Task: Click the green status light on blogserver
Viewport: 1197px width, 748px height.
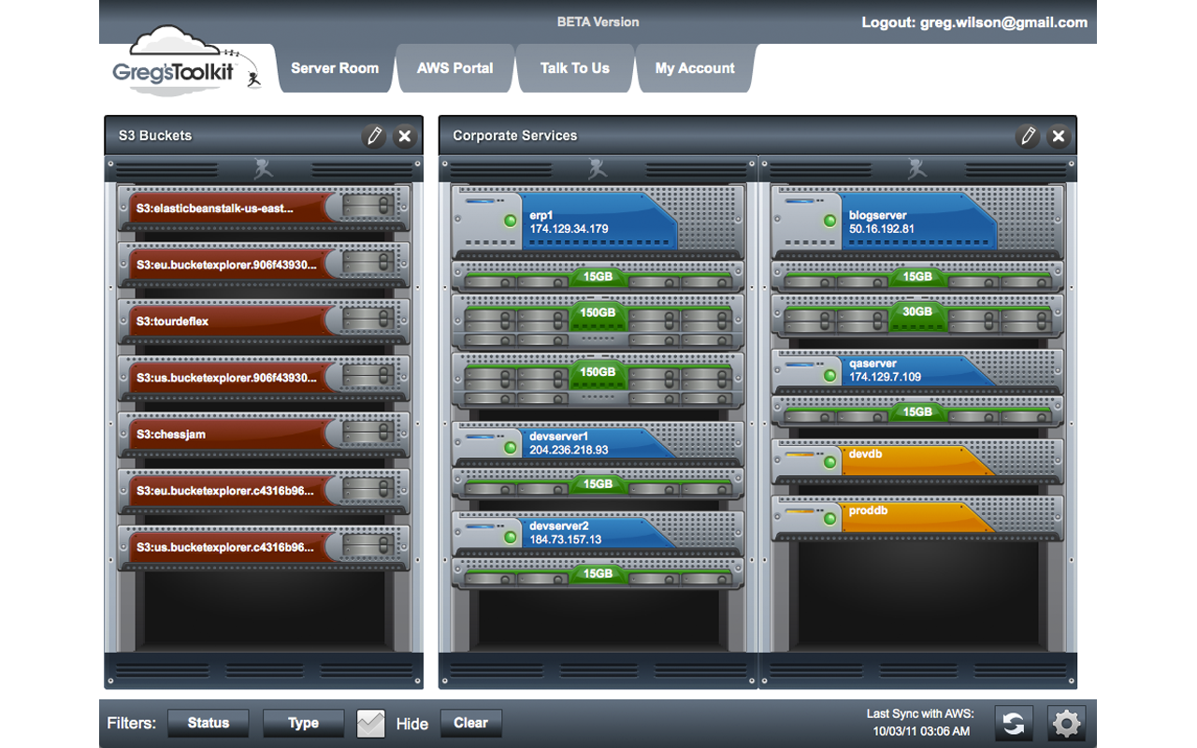Action: pyautogui.click(x=829, y=222)
